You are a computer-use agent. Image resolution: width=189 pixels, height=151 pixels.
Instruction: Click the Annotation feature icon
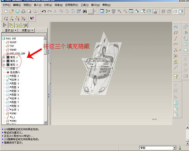tap(176, 76)
